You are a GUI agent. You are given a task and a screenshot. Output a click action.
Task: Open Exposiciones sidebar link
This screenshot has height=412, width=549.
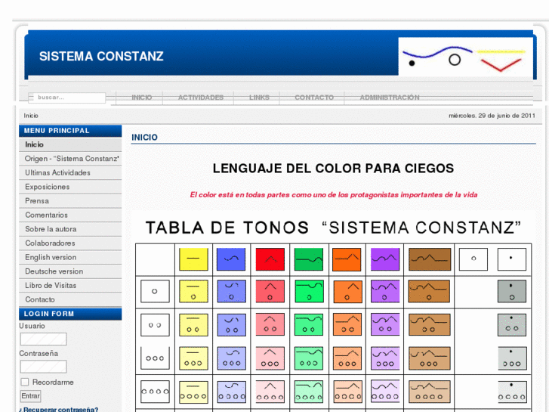point(70,187)
